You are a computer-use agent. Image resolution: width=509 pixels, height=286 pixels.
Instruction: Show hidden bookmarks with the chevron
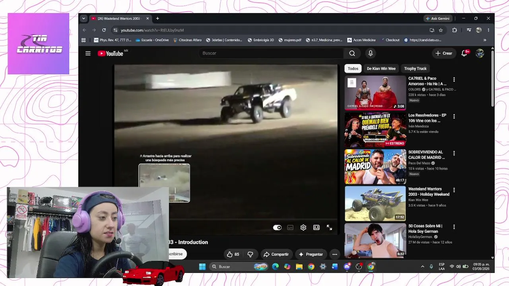[x=485, y=40]
